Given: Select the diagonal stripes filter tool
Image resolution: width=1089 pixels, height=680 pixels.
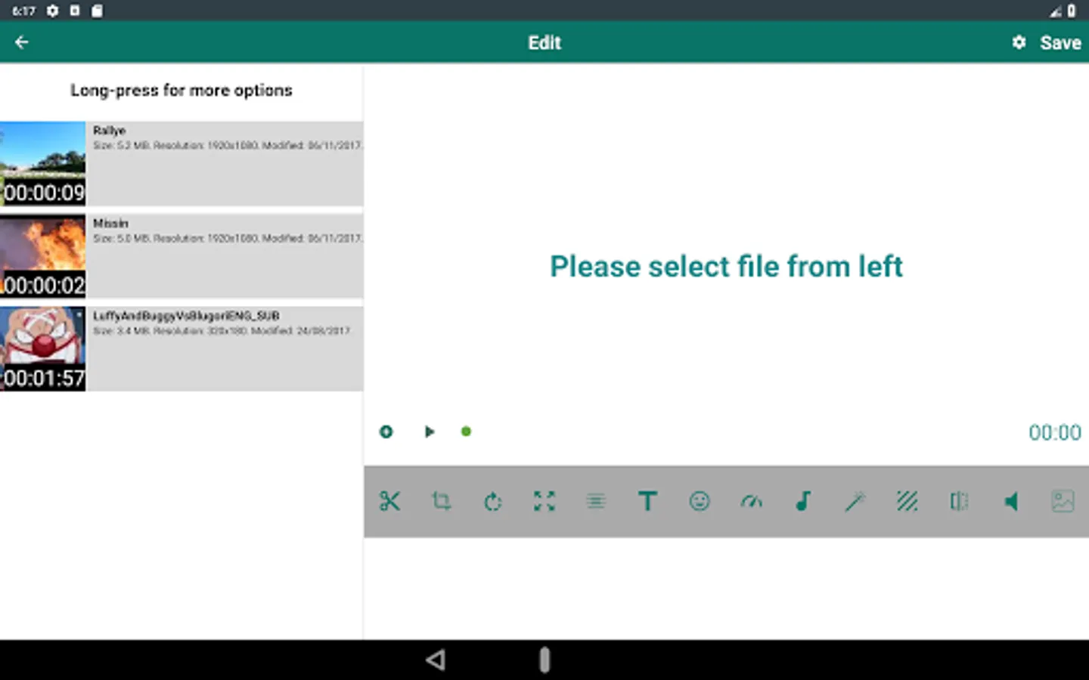Looking at the screenshot, I should click(907, 501).
